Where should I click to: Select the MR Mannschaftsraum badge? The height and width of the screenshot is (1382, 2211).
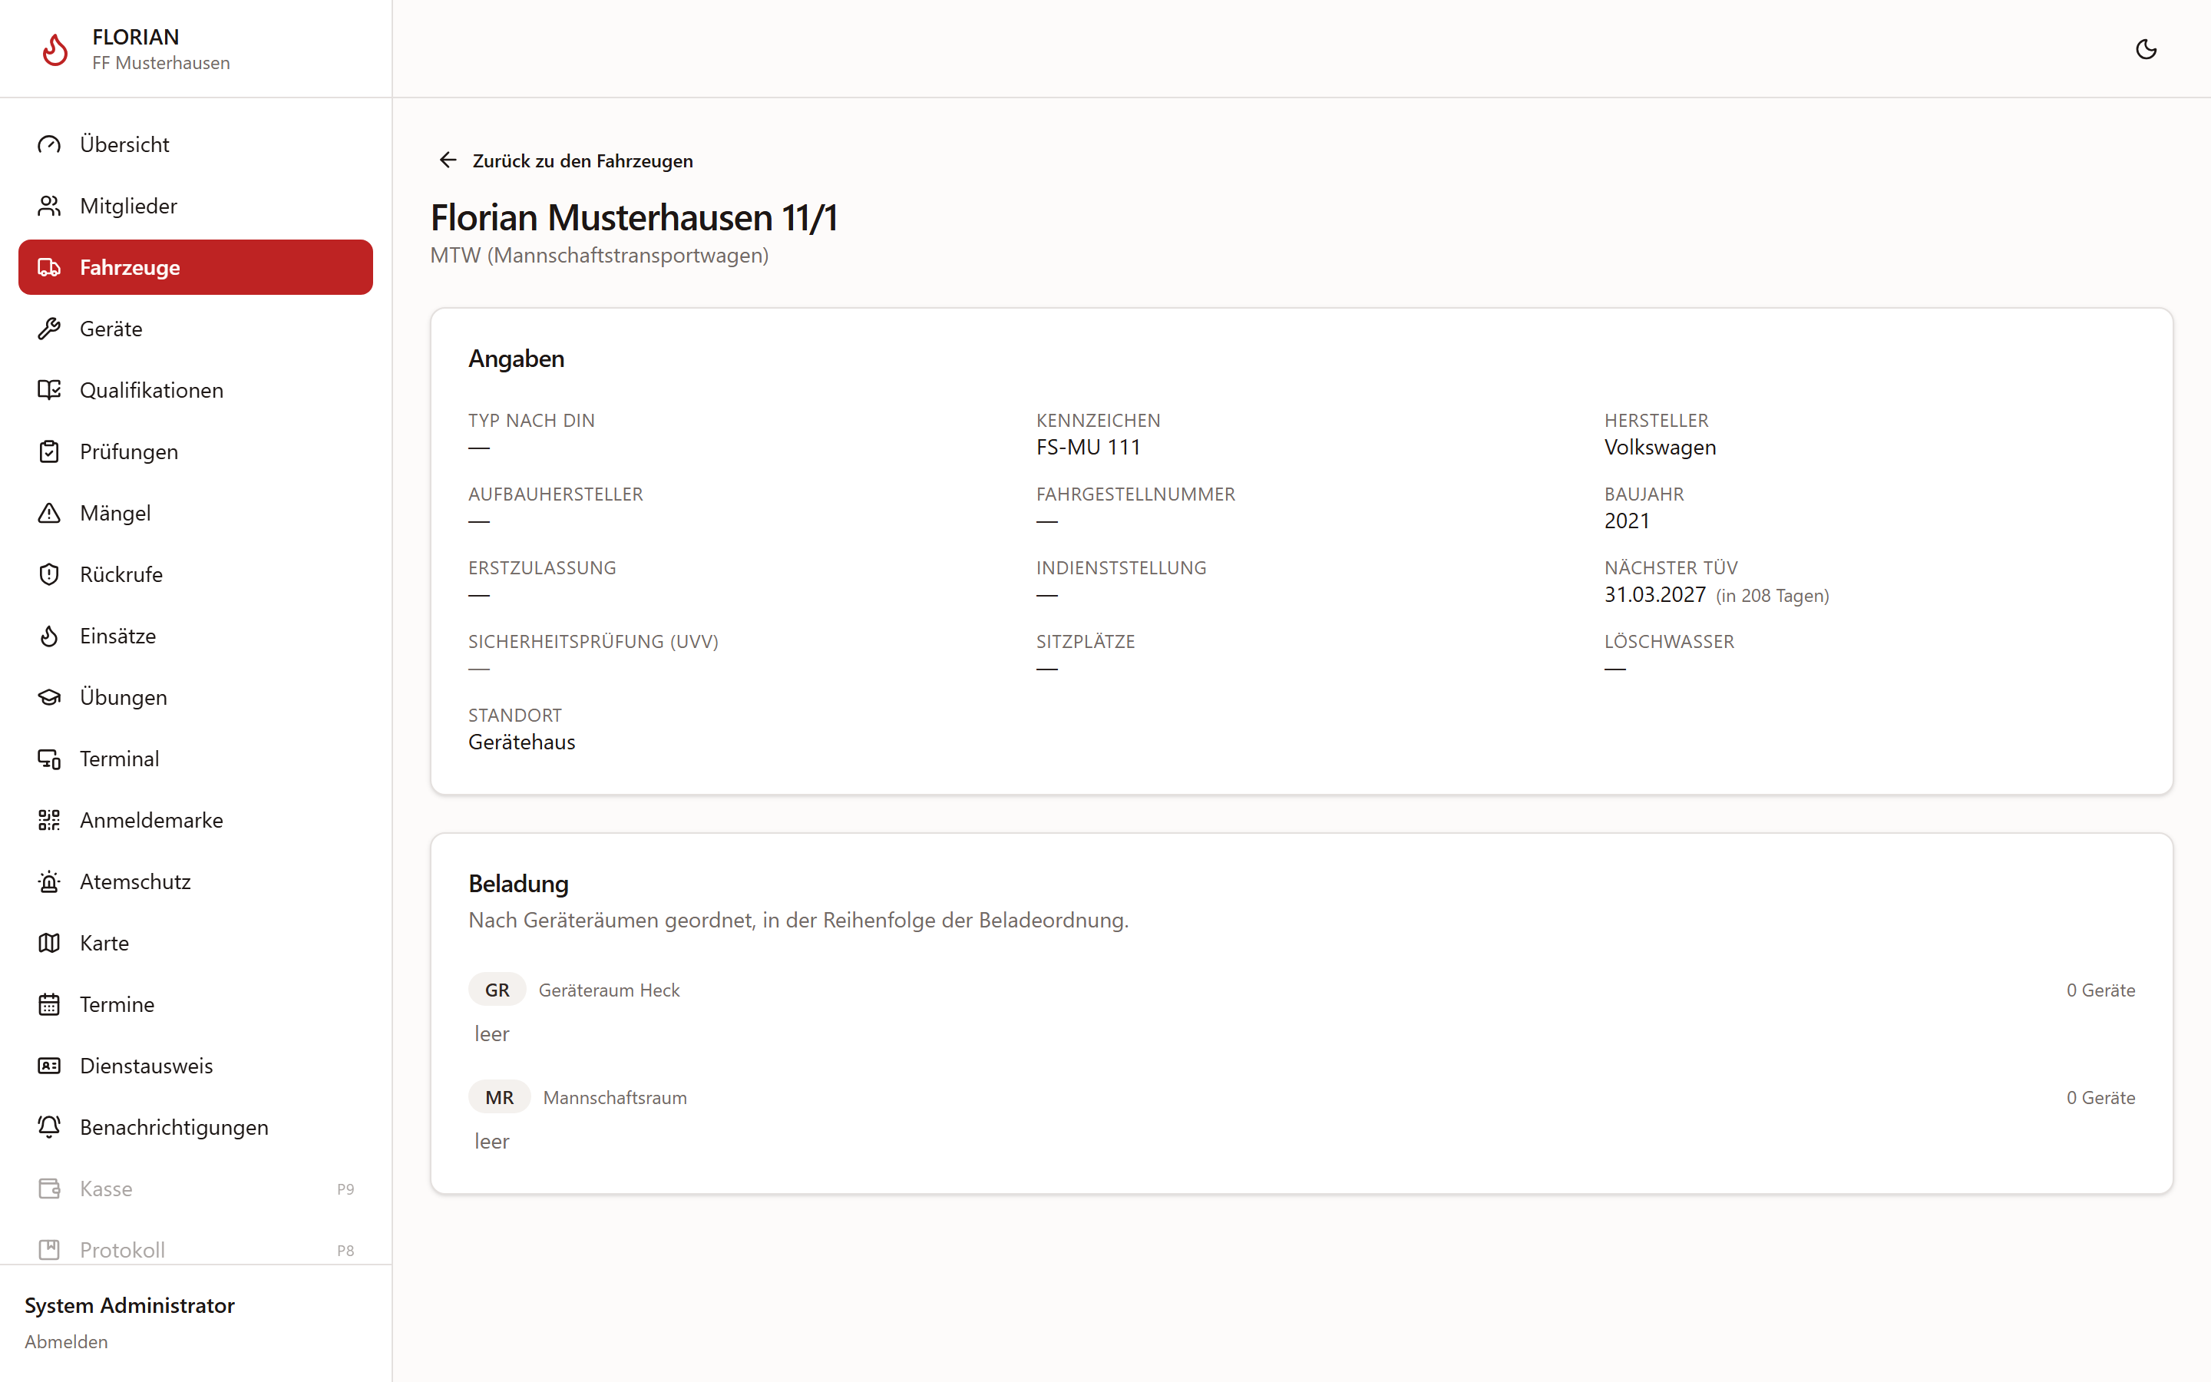[499, 1097]
